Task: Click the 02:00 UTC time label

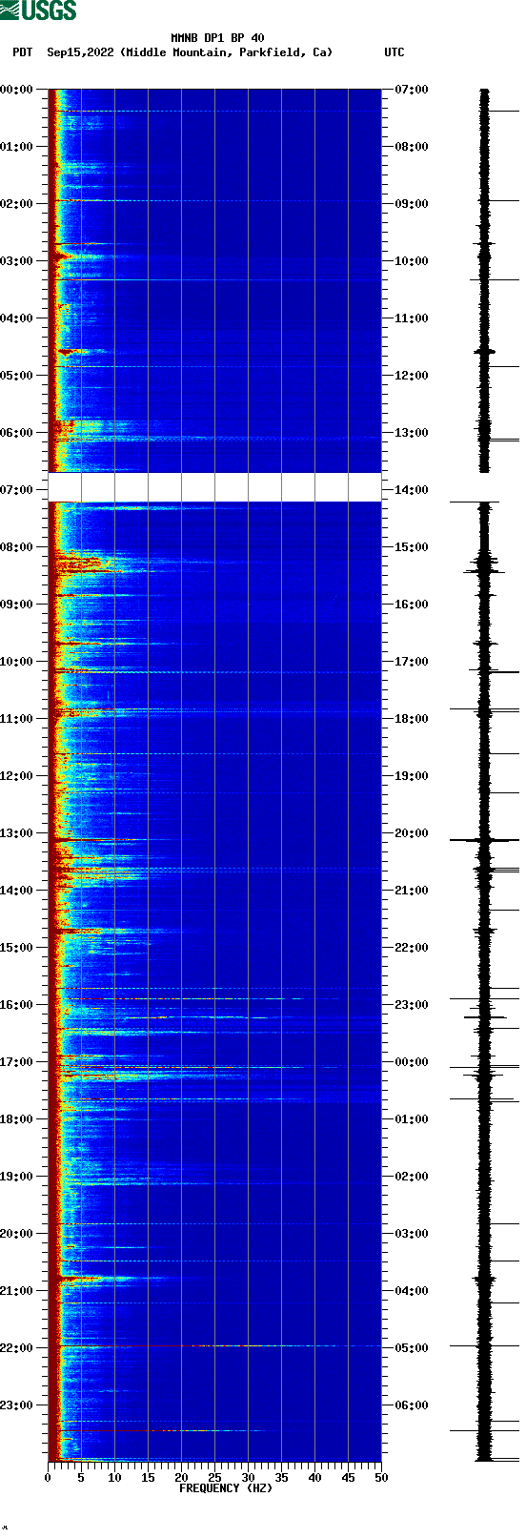Action: (412, 1177)
